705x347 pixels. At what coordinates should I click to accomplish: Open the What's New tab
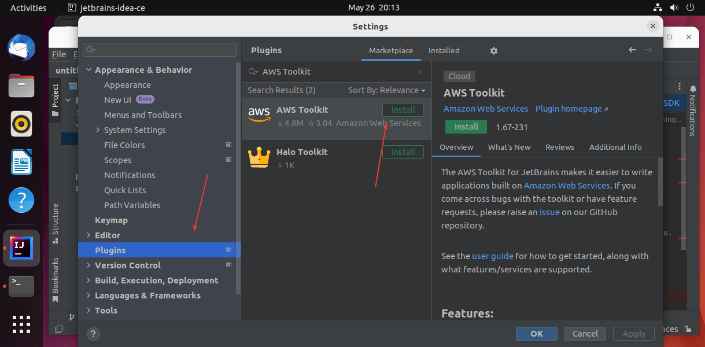point(509,147)
